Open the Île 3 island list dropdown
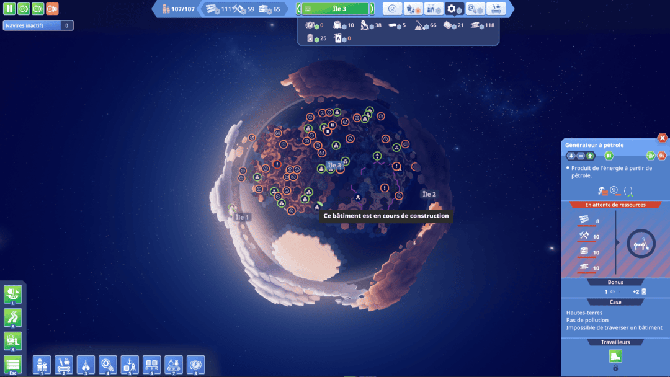The height and width of the screenshot is (377, 670). [x=336, y=9]
